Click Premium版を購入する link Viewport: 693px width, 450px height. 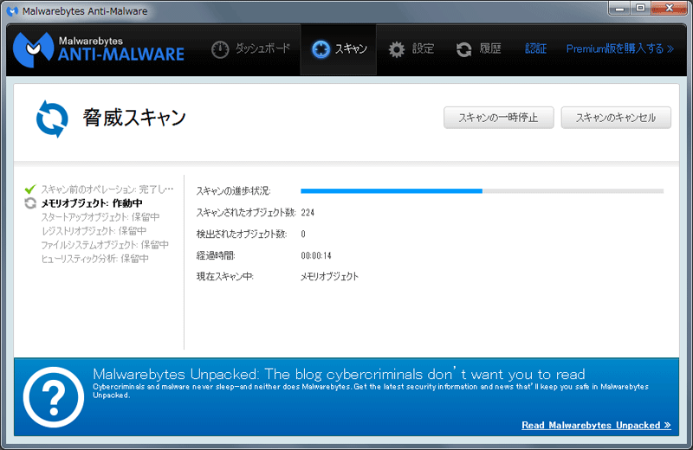click(x=619, y=48)
